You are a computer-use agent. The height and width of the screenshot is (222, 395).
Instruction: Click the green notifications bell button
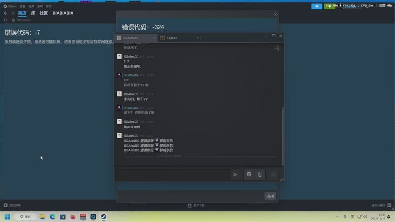(x=329, y=6)
